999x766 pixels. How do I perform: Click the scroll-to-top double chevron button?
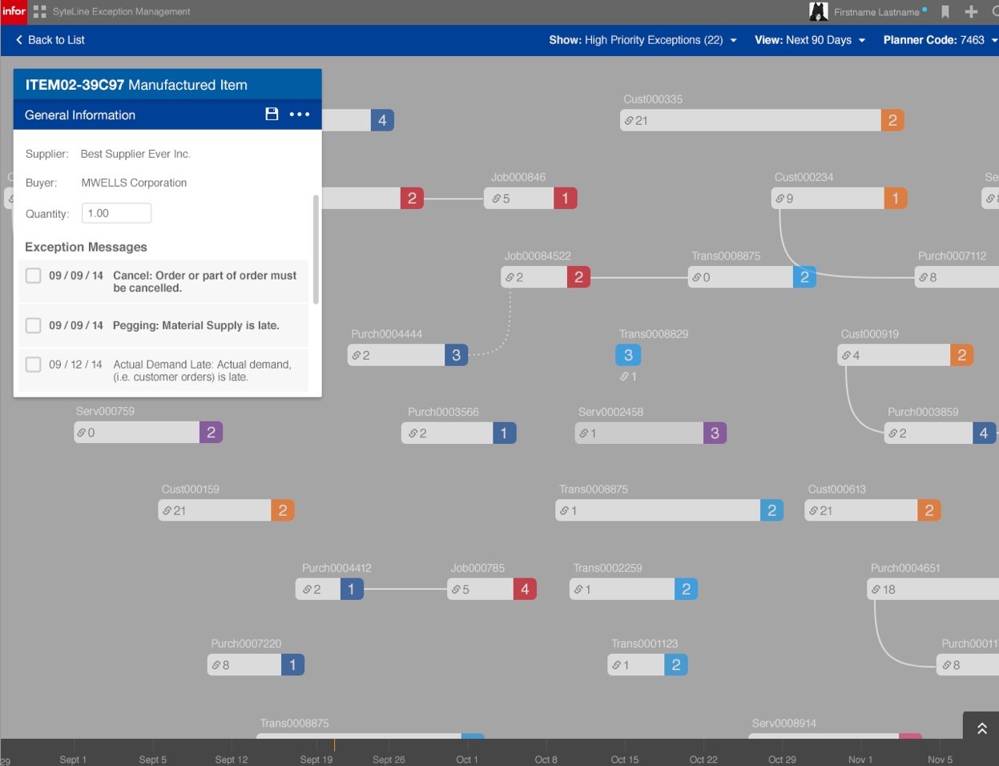coord(981,728)
